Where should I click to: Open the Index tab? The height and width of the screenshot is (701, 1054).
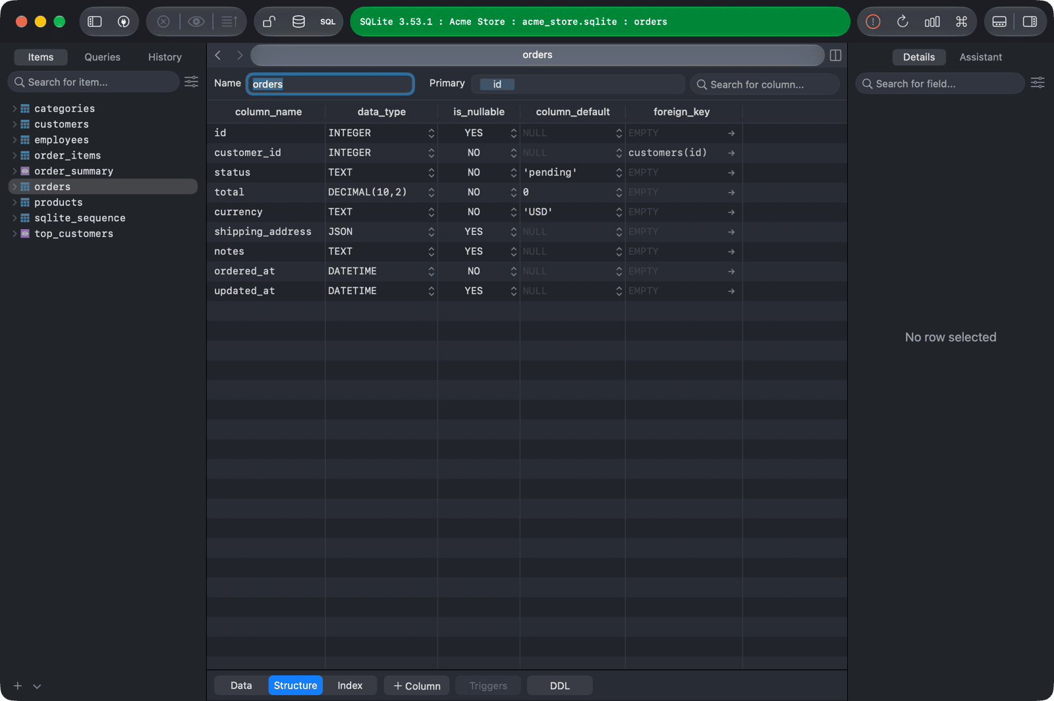[x=350, y=685]
